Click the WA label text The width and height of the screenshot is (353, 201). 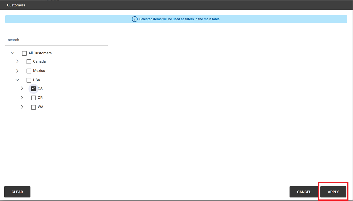pyautogui.click(x=41, y=107)
